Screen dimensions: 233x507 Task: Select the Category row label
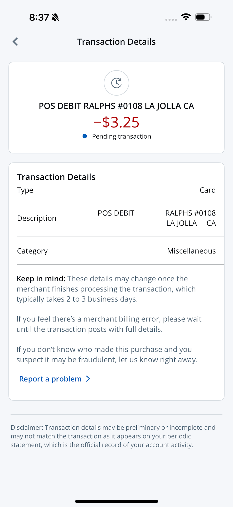[x=32, y=251]
